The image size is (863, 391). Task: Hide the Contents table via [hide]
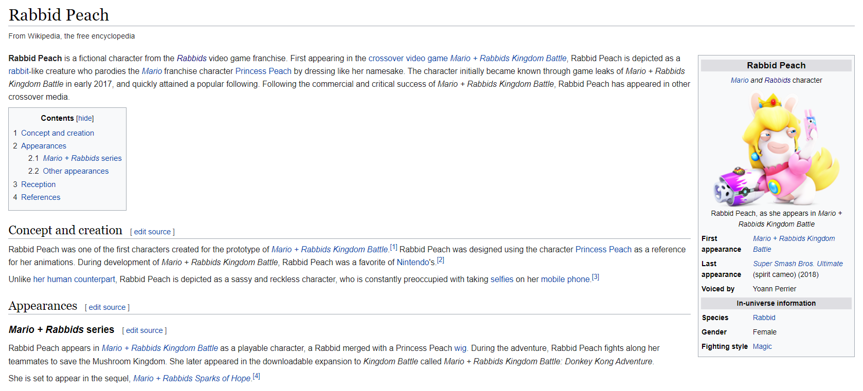point(85,118)
